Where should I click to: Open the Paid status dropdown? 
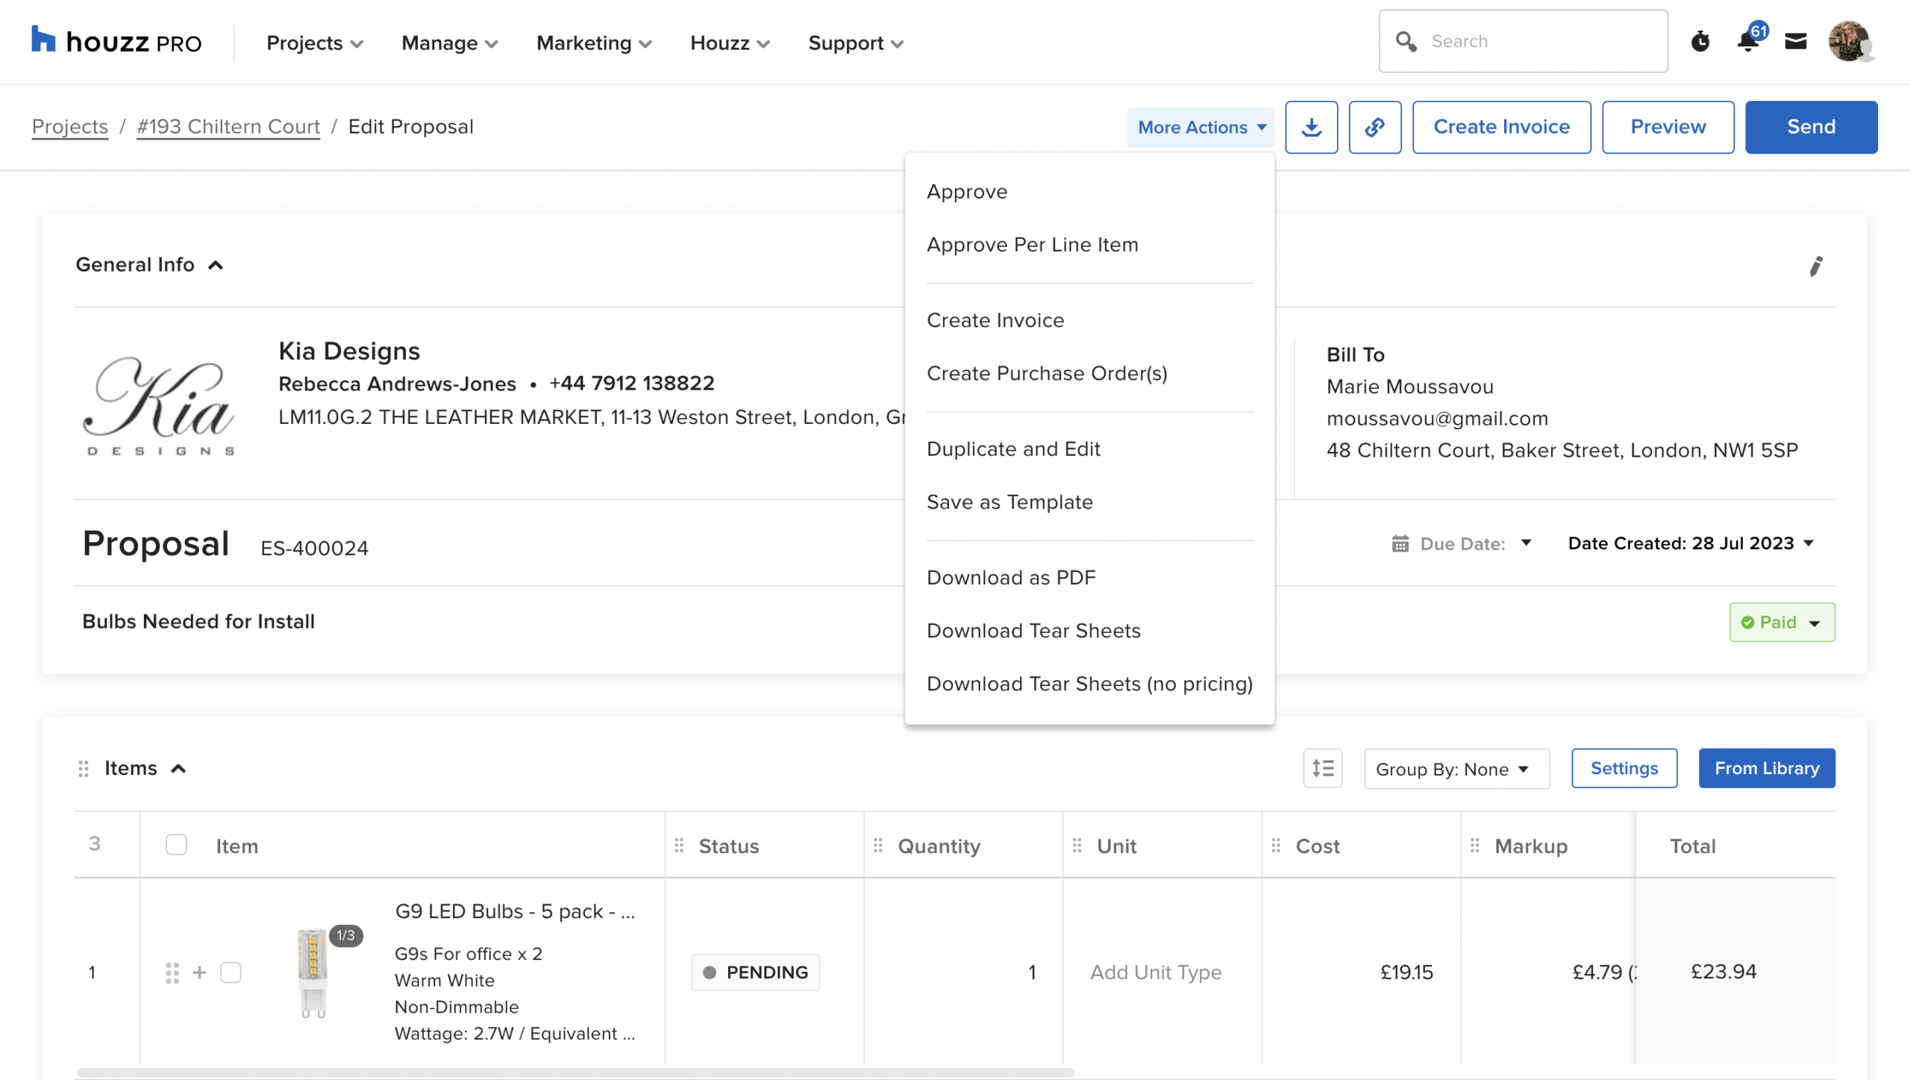[1782, 622]
